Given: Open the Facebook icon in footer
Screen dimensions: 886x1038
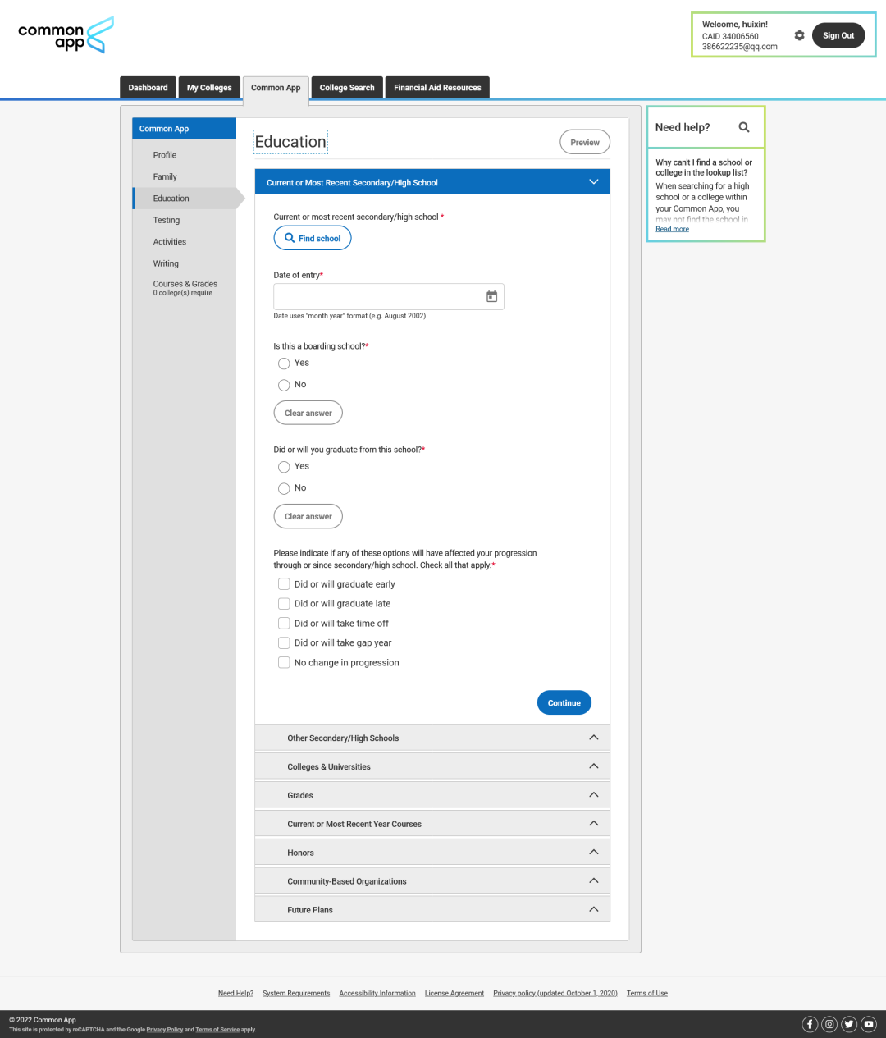Looking at the screenshot, I should [810, 1024].
